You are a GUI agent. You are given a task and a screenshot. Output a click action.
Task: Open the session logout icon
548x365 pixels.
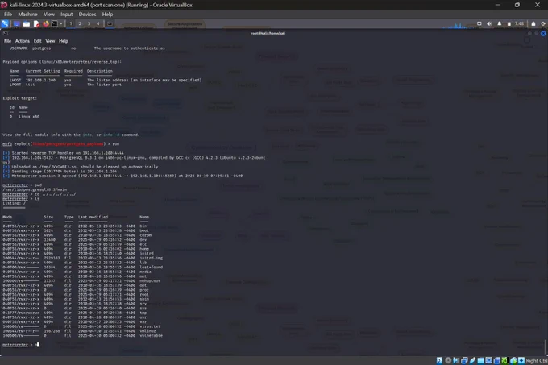543,23
